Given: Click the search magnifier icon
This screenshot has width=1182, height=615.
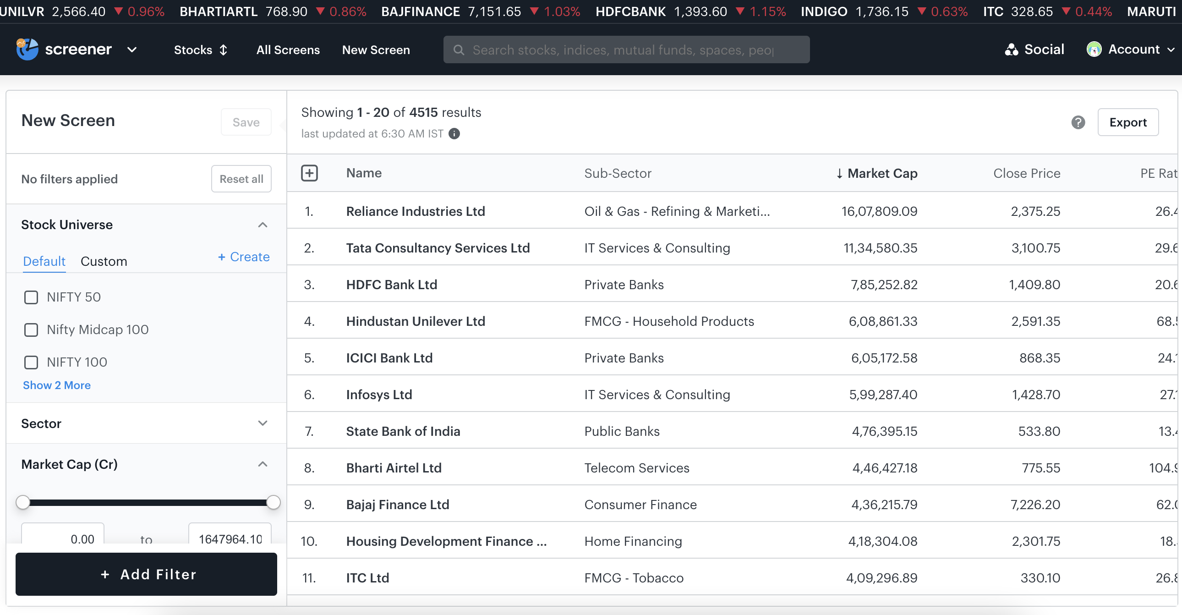Looking at the screenshot, I should (x=459, y=49).
